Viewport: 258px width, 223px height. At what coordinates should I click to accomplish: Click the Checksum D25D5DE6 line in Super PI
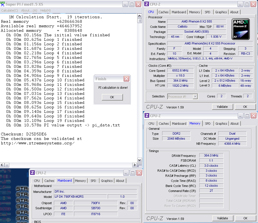point(24,134)
